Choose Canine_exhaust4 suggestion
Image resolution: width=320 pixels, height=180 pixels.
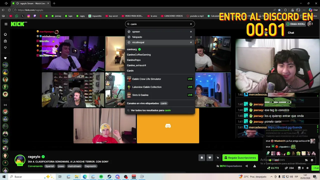tap(160, 65)
